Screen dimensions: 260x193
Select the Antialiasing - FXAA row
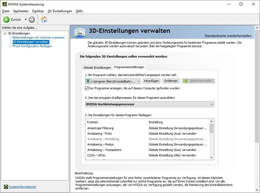pyautogui.click(x=147, y=134)
